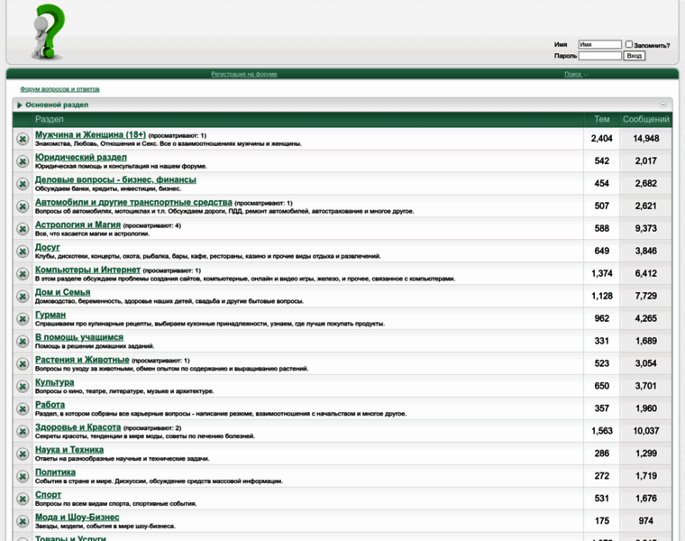Viewport: 685px width, 541px height.
Task: Focus the Имя username field
Action: pyautogui.click(x=599, y=44)
